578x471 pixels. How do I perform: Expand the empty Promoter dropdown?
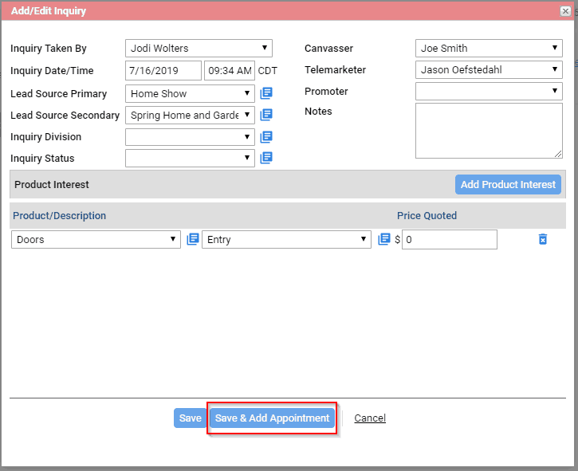pyautogui.click(x=489, y=91)
